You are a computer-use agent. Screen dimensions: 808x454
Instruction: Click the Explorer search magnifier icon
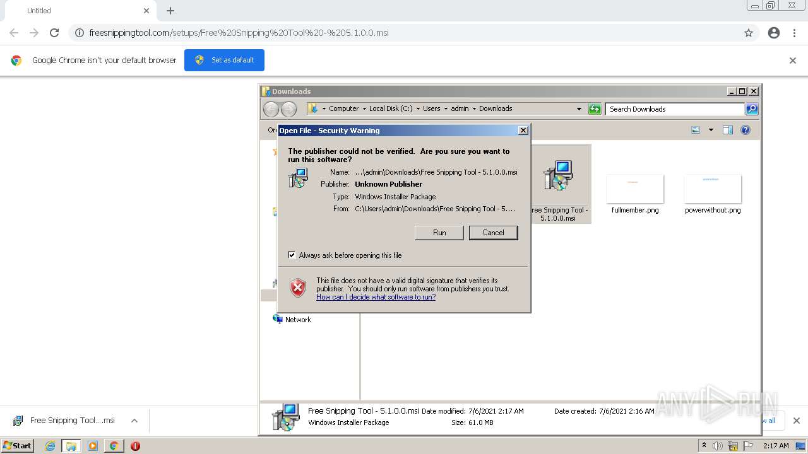tap(752, 109)
